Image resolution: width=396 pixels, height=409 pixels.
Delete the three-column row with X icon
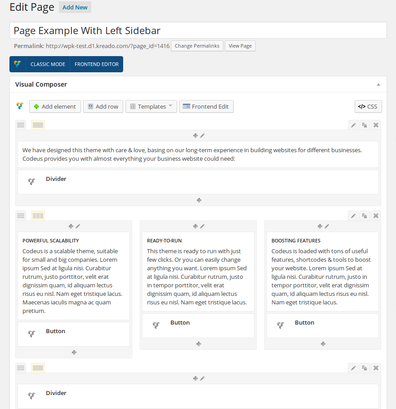376,215
